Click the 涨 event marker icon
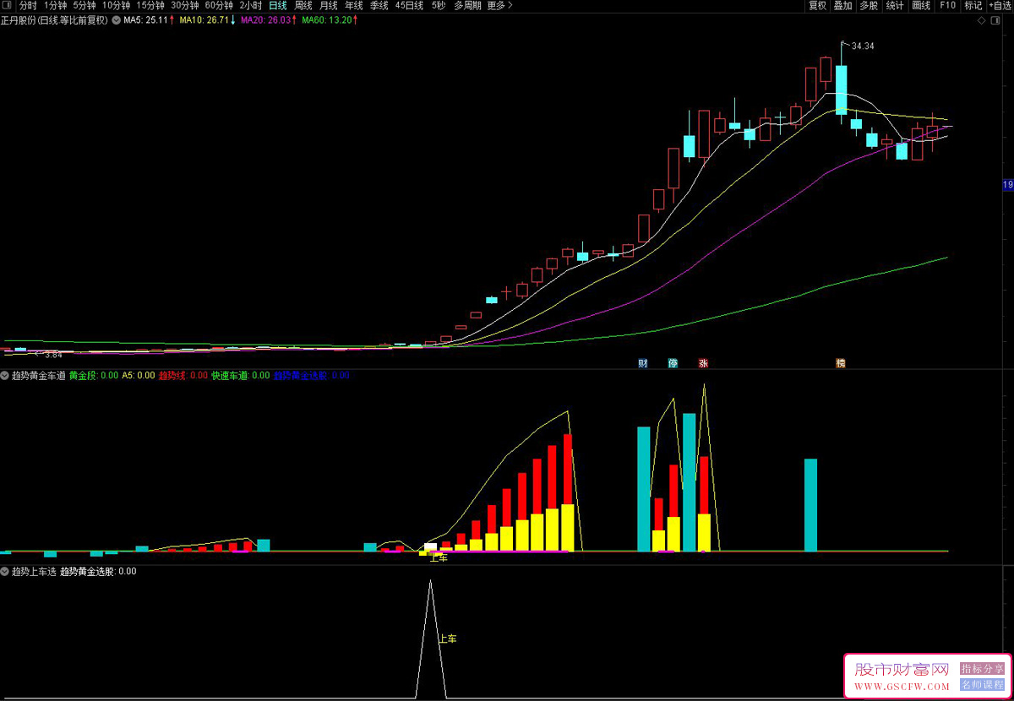This screenshot has height=701, width=1014. pos(703,363)
